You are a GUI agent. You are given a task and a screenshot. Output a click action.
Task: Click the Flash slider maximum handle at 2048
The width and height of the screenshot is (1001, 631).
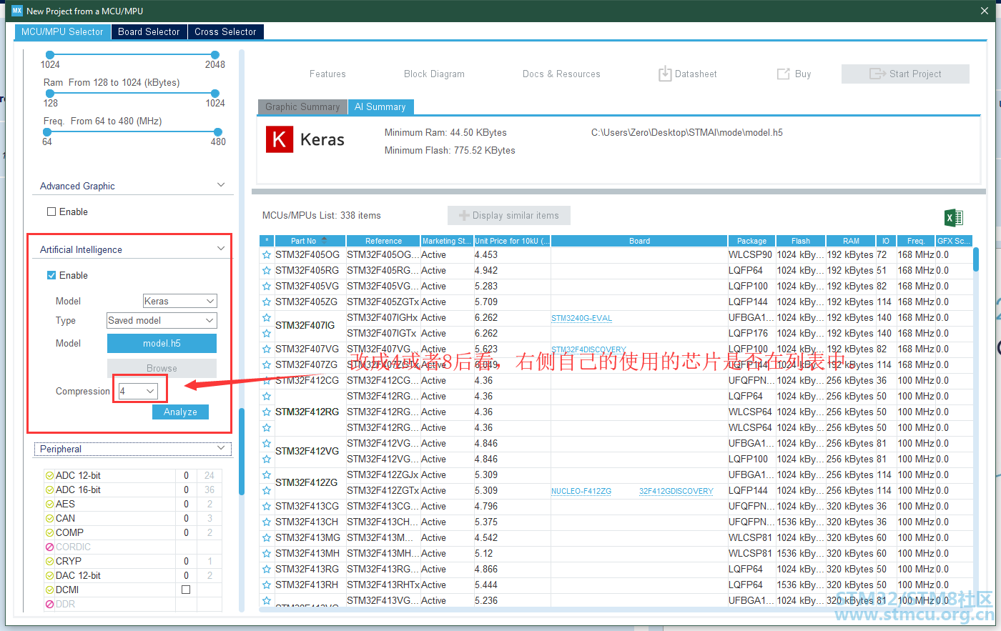coord(215,55)
